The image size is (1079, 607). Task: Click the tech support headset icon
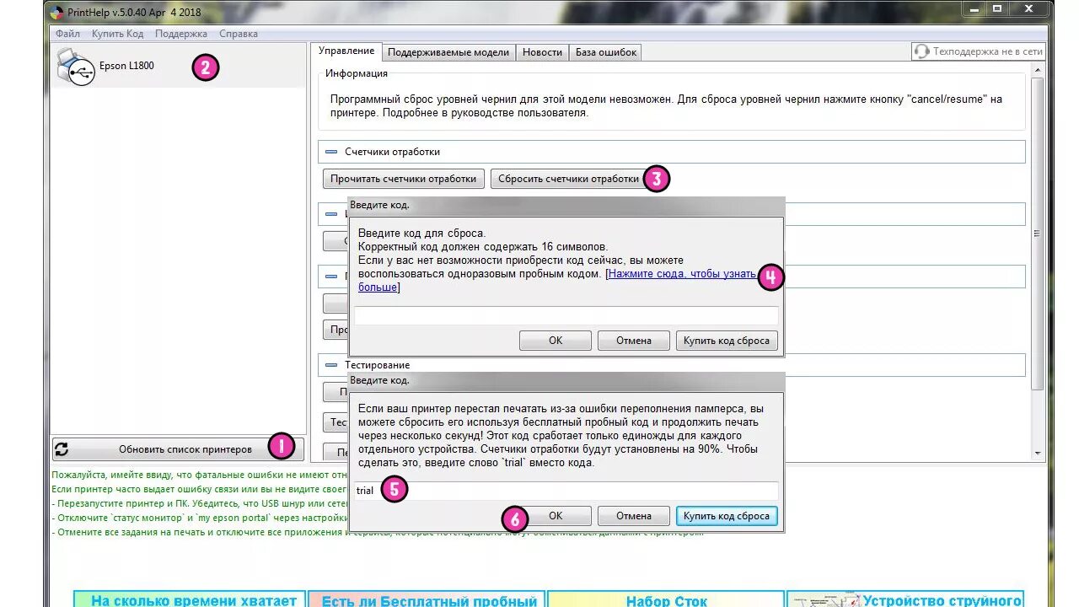[x=921, y=51]
